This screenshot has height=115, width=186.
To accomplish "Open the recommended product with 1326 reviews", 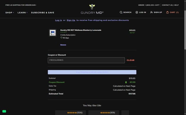I will point(71,112).
